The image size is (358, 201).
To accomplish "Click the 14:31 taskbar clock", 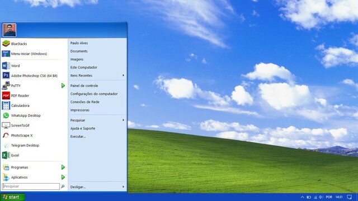I will coord(339,197).
